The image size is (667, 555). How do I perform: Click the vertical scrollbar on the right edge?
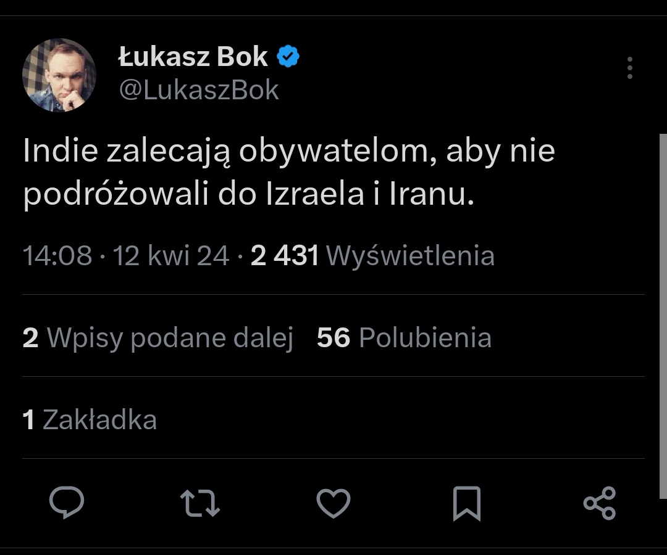[663, 314]
